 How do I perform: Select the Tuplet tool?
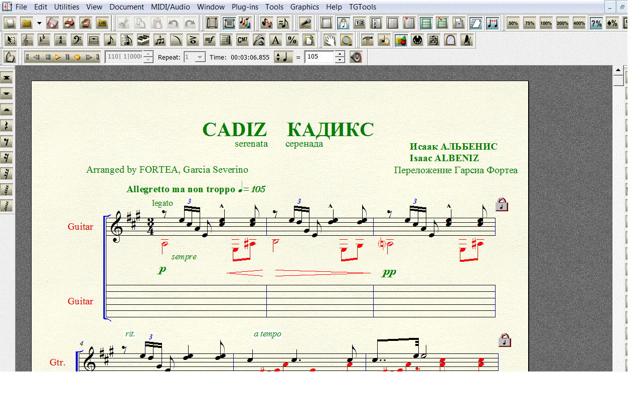click(x=159, y=40)
